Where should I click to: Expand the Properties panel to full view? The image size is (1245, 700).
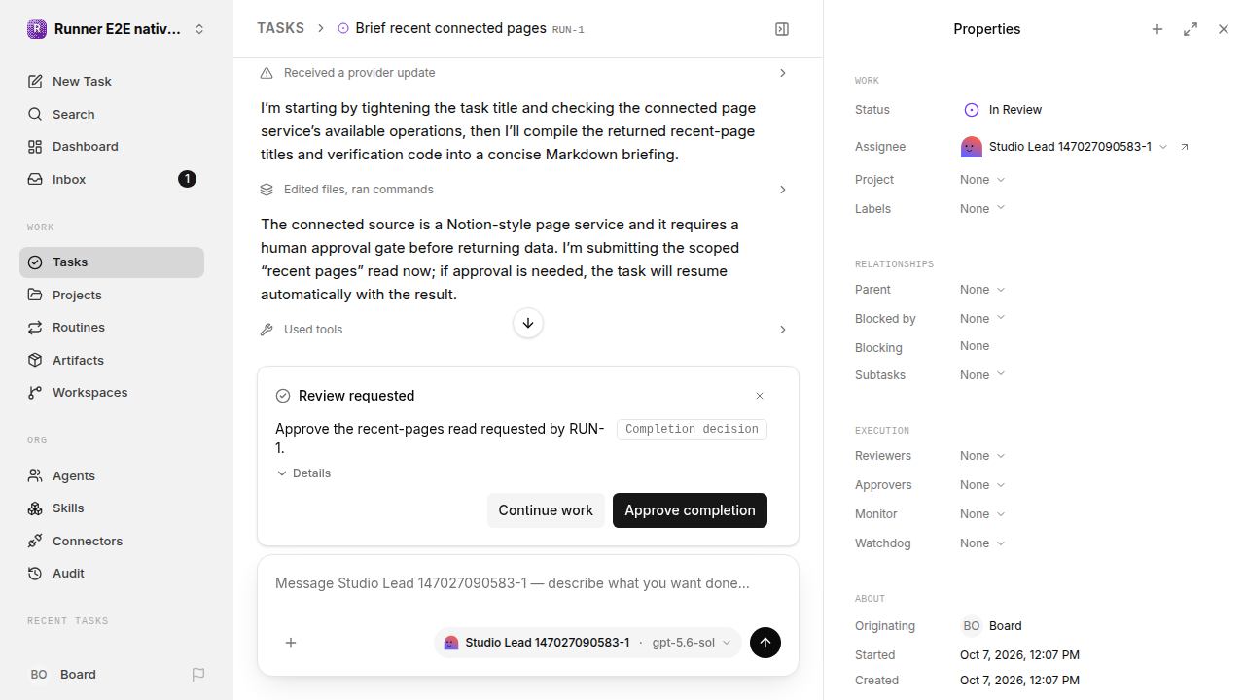pos(1191,29)
